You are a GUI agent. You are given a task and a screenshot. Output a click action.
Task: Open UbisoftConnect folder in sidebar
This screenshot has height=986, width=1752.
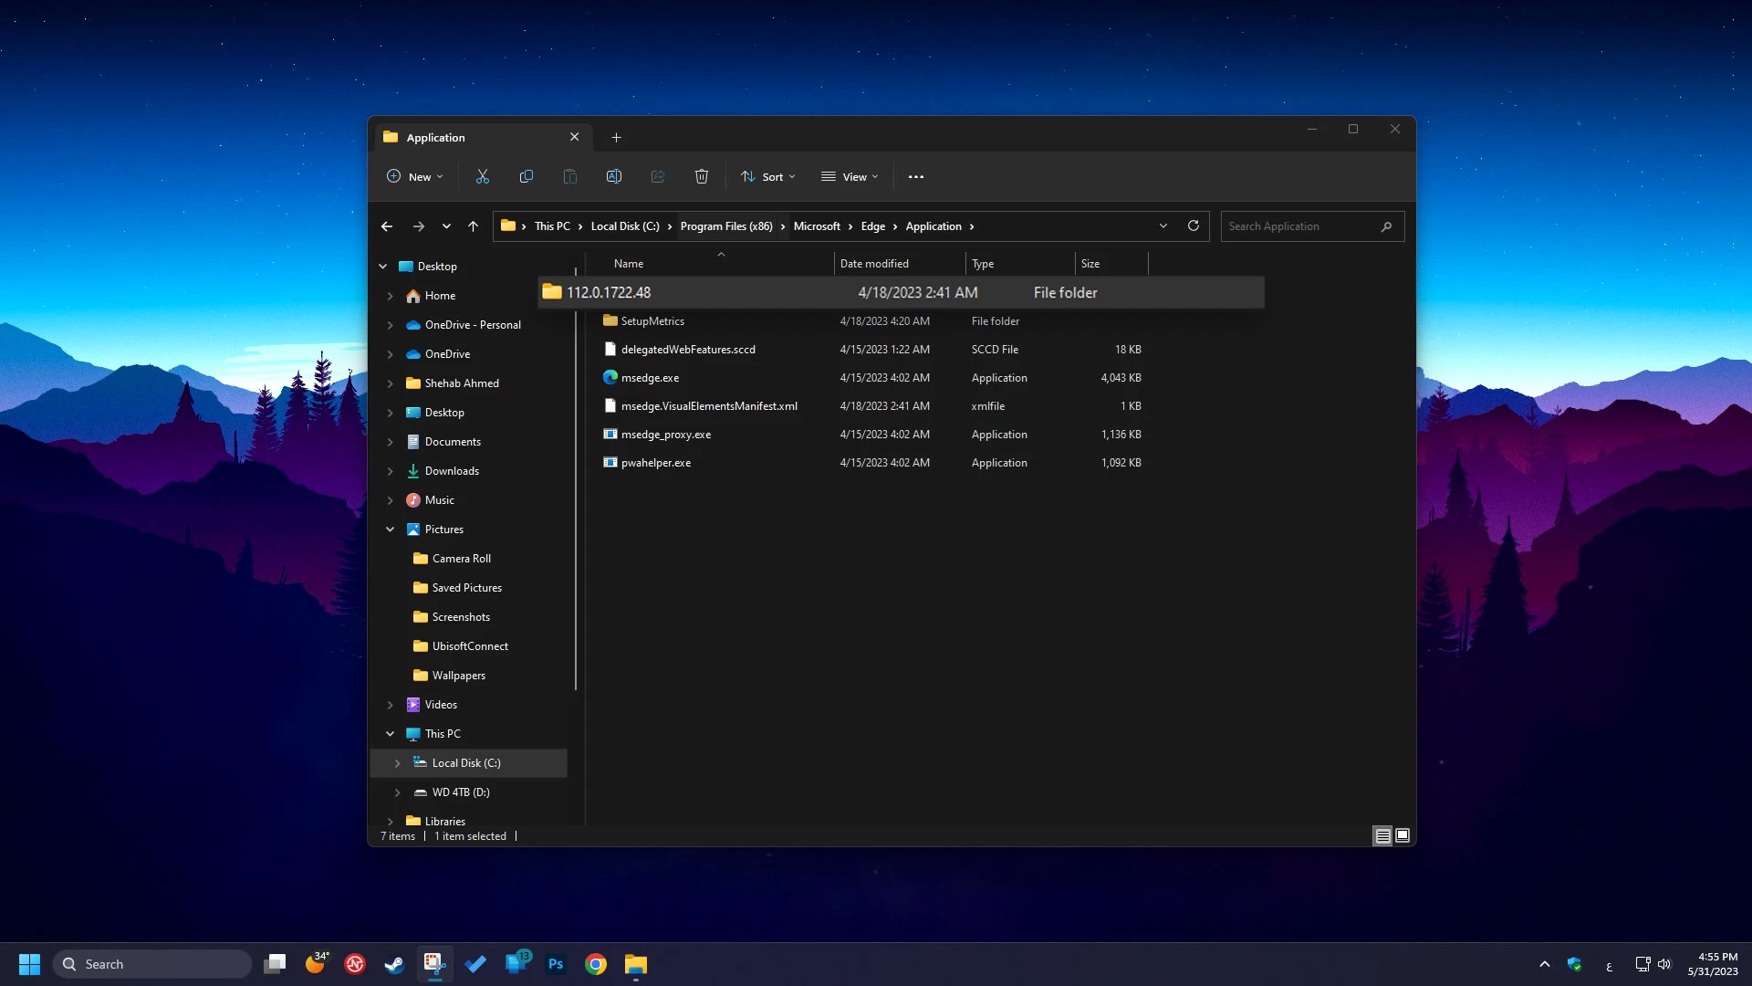click(470, 646)
